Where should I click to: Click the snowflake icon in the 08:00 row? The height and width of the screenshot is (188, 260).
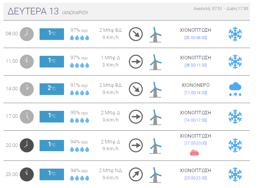pyautogui.click(x=235, y=34)
